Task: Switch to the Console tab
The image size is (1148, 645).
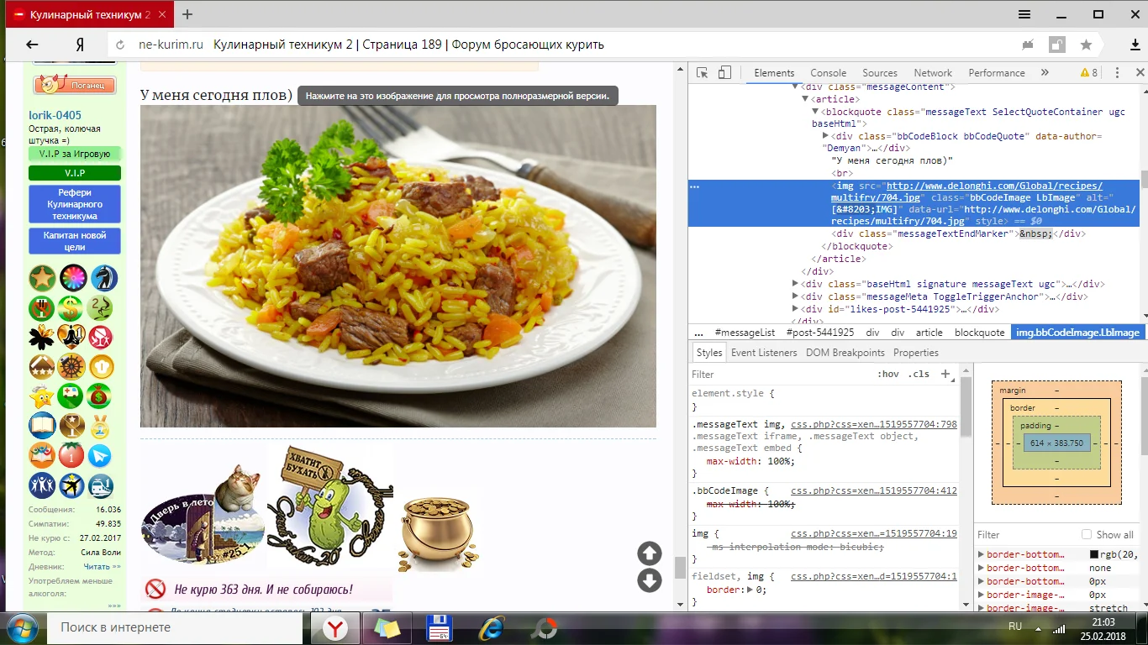Action: click(828, 73)
